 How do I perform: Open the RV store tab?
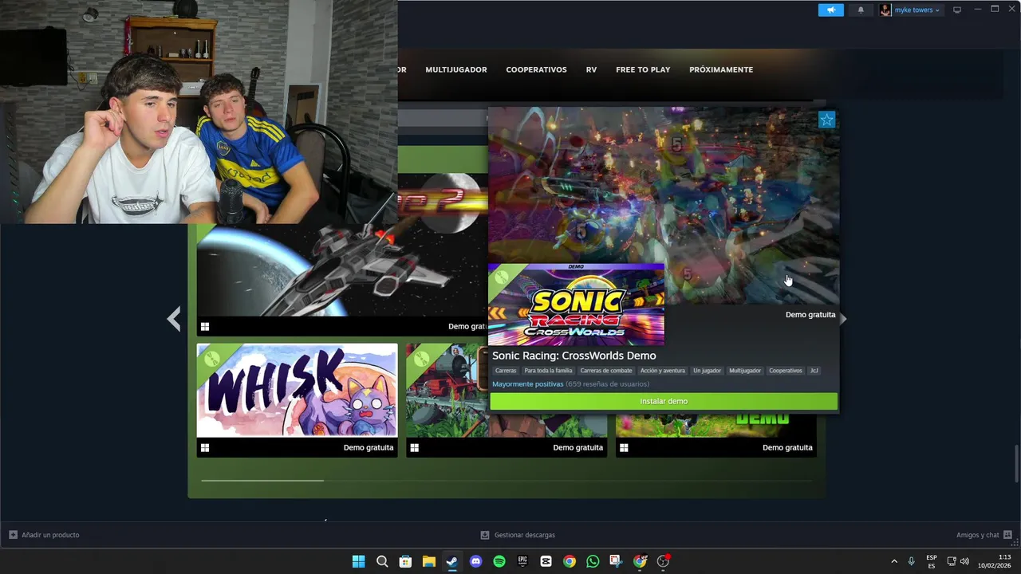click(x=591, y=70)
